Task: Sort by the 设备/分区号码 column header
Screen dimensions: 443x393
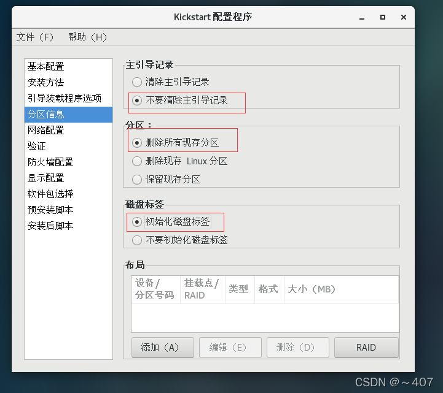Action: [x=155, y=289]
